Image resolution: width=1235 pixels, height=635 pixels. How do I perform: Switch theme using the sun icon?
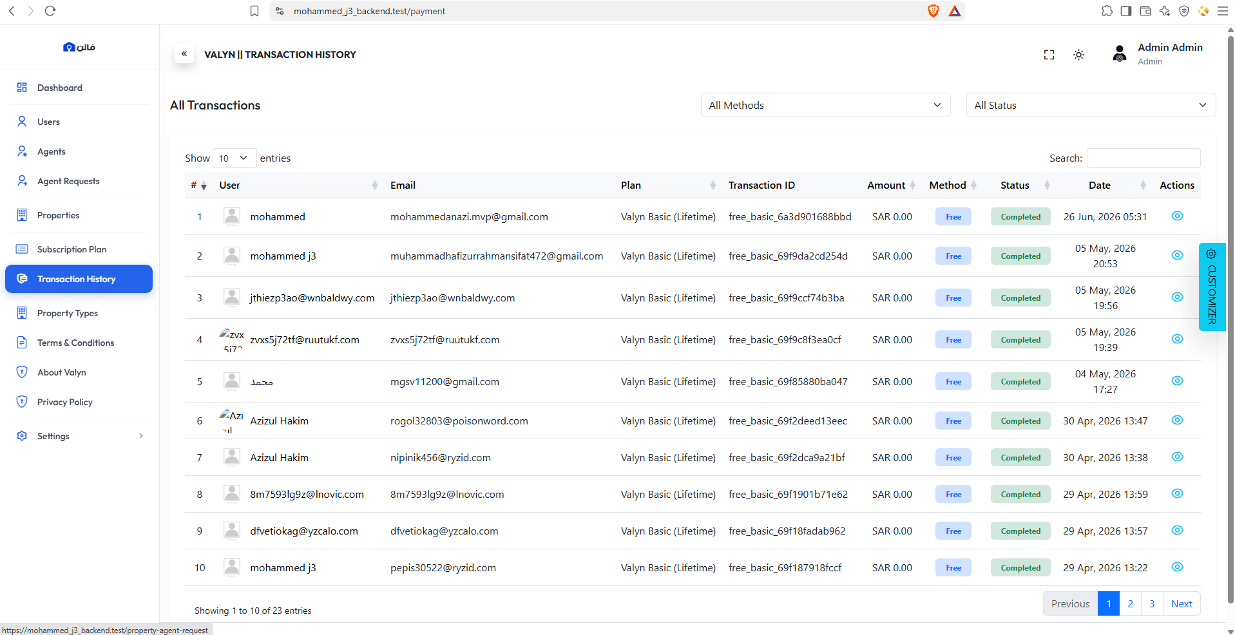click(x=1078, y=55)
